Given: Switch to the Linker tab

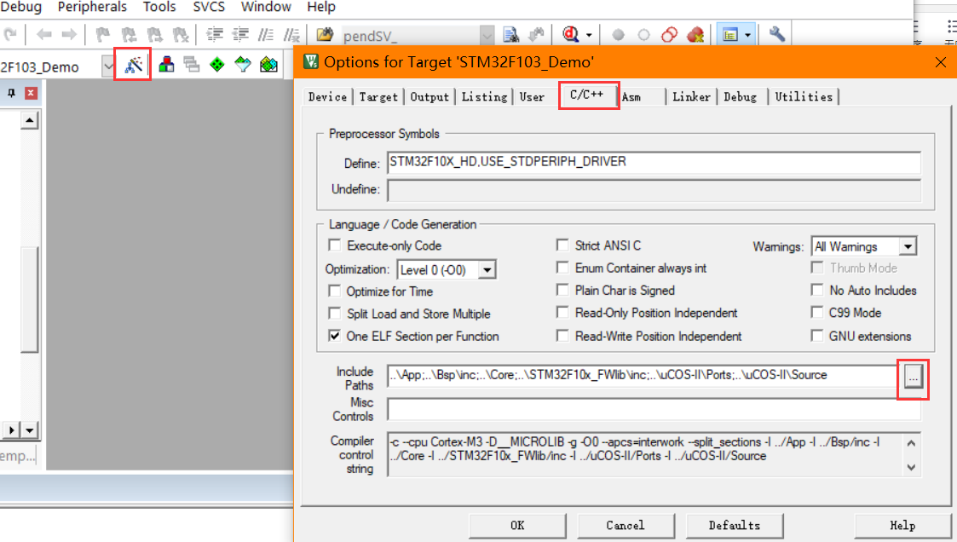Looking at the screenshot, I should pyautogui.click(x=691, y=96).
